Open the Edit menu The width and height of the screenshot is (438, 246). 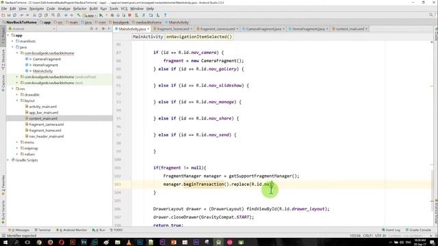tap(13, 9)
